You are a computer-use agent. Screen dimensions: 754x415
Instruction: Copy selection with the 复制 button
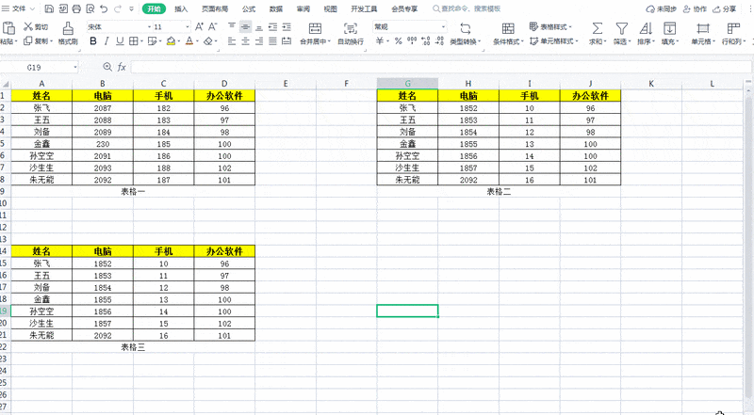[x=36, y=41]
